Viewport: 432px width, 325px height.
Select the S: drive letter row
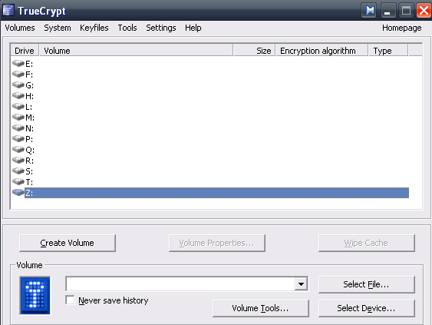[210, 171]
